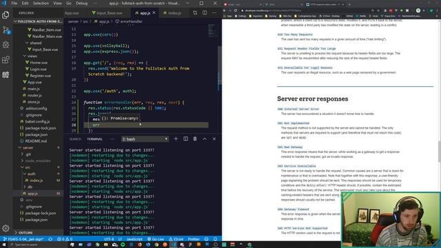Click the feedback smiley in the status bar
This screenshot has width=441, height=248.
[207, 239]
